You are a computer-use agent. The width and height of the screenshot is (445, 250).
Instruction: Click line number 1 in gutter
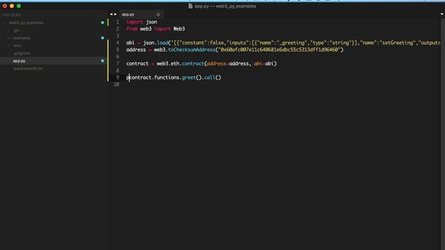(x=118, y=22)
